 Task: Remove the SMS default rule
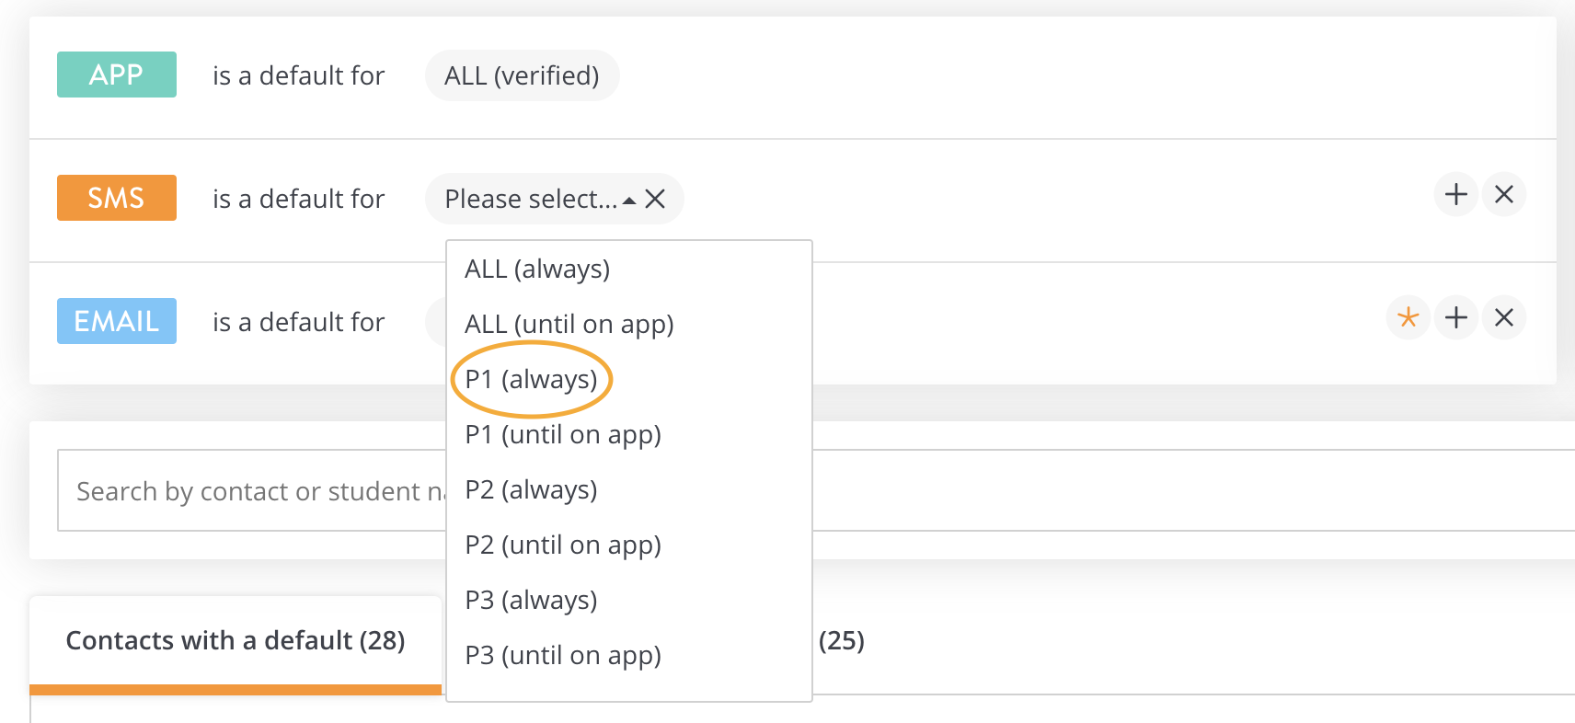pyautogui.click(x=1504, y=195)
